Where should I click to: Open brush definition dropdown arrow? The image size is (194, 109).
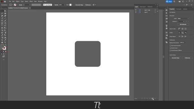[53, 5]
